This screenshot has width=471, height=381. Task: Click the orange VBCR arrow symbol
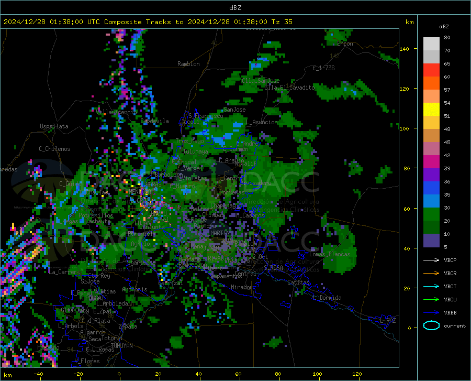point(431,273)
